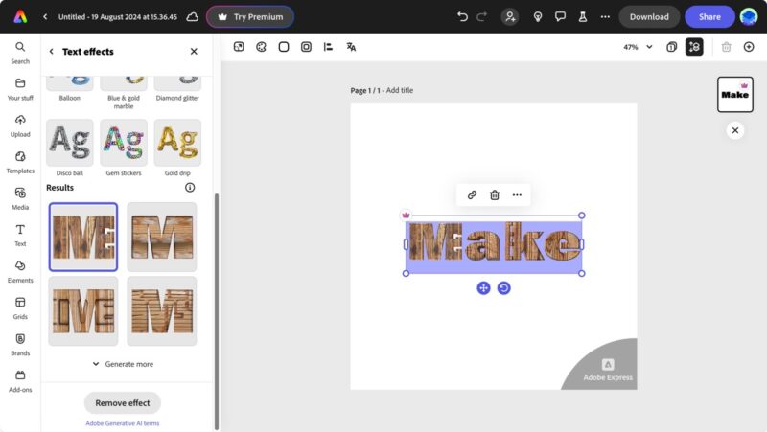Click the nested square icon in the canvas toolbar
This screenshot has height=432, width=767.
pyautogui.click(x=306, y=47)
